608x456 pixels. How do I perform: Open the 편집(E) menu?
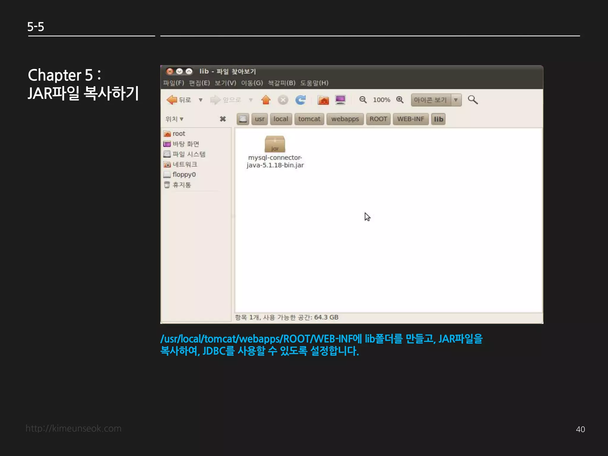click(x=199, y=83)
